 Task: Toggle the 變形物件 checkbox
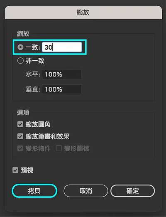pos(20,148)
